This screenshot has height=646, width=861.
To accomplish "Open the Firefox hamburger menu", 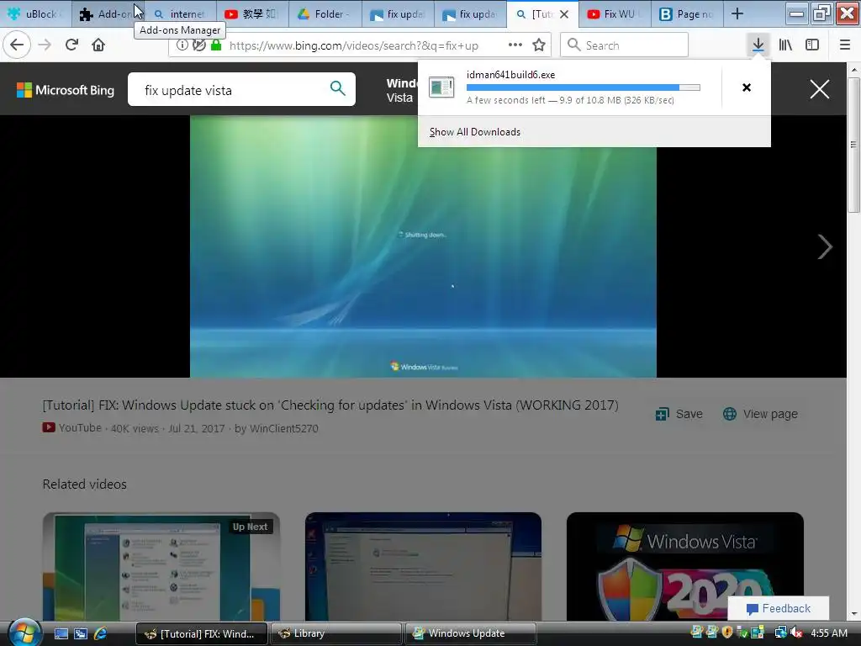I will (845, 45).
